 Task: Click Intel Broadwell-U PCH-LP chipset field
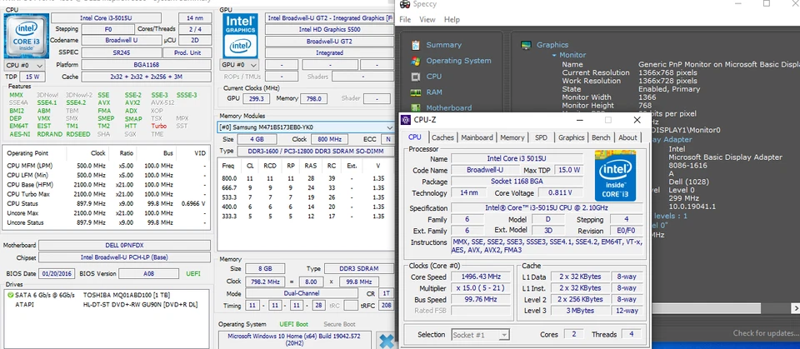click(124, 257)
